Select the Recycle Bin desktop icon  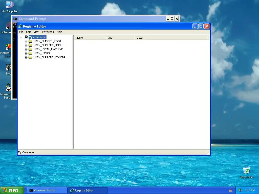coord(246,172)
